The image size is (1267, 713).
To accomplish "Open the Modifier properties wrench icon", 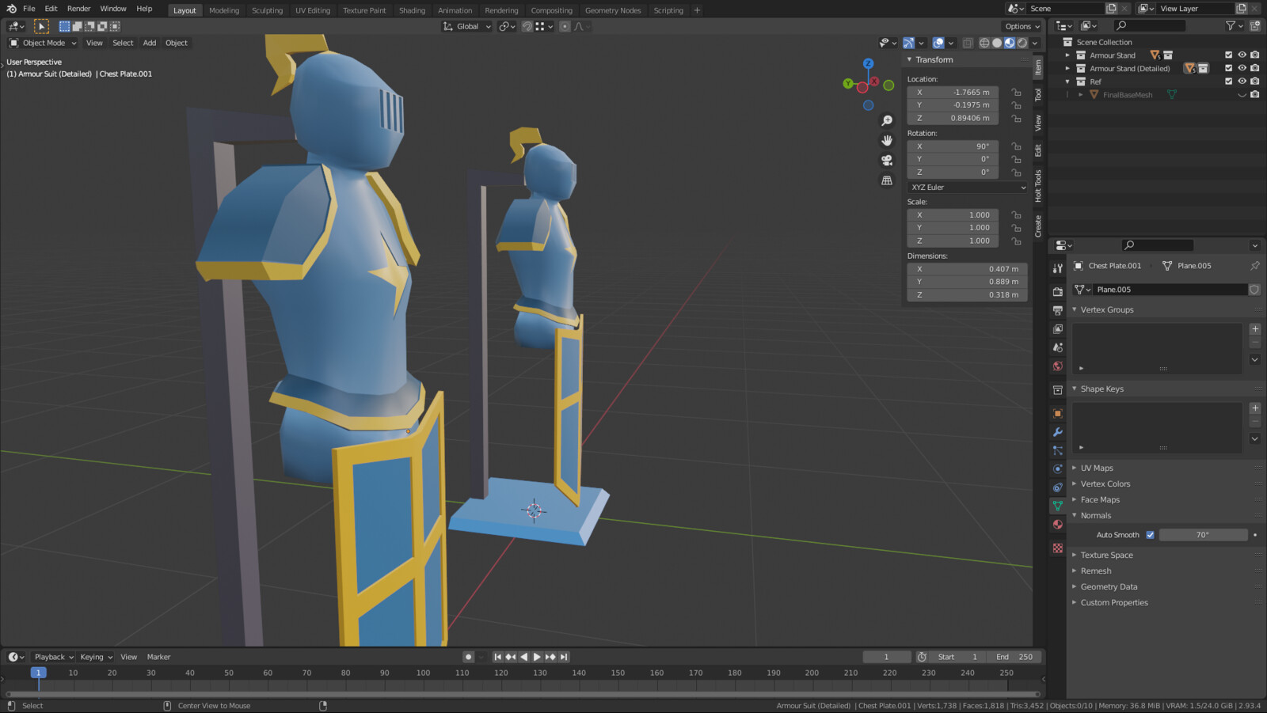I will (x=1057, y=432).
